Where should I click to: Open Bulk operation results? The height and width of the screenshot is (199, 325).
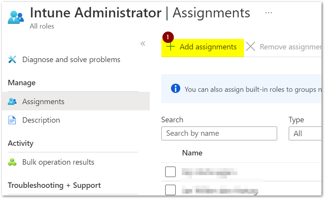click(58, 162)
